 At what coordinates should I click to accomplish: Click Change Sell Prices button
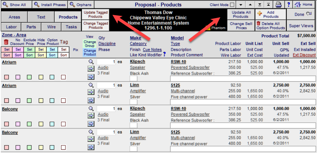241,26
